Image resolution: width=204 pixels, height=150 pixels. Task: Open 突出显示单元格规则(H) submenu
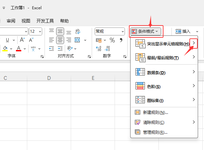[x=164, y=44]
